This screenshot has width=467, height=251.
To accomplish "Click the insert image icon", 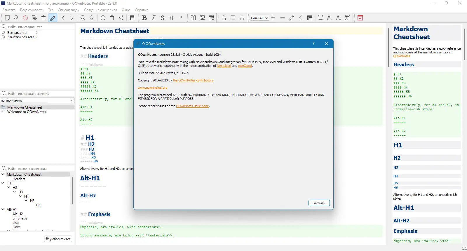I will (202, 18).
